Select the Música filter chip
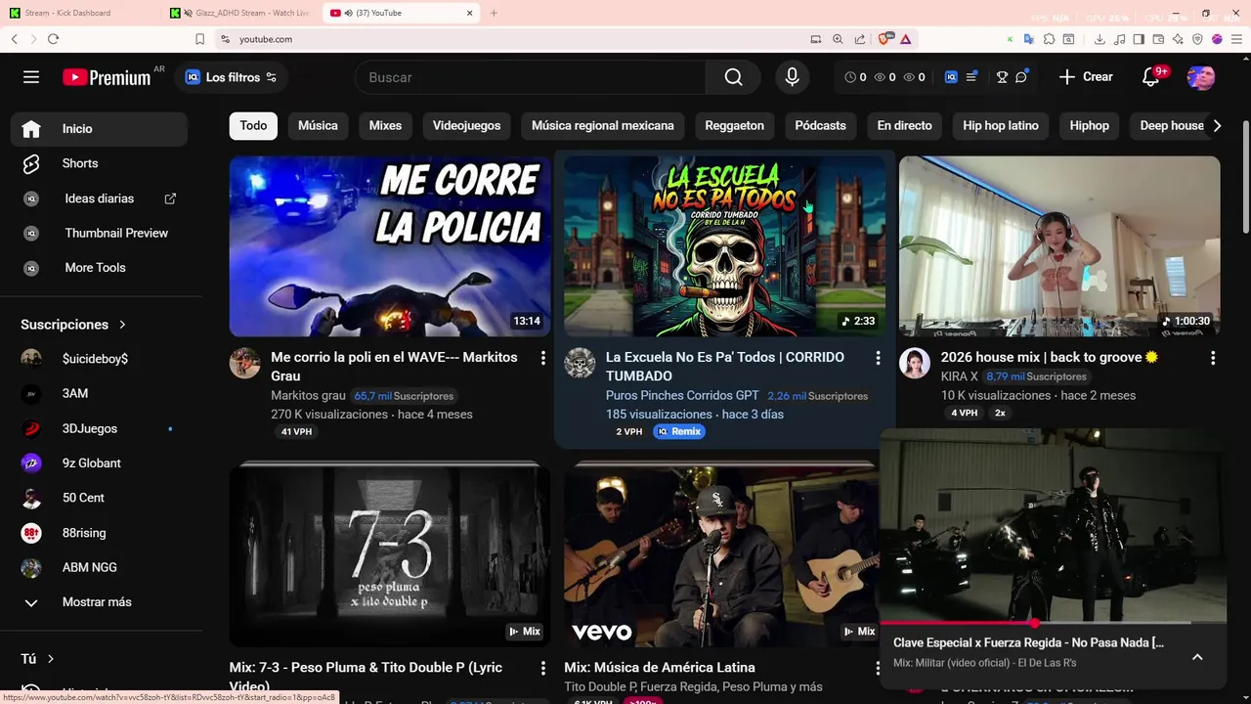The height and width of the screenshot is (704, 1251). pyautogui.click(x=318, y=125)
